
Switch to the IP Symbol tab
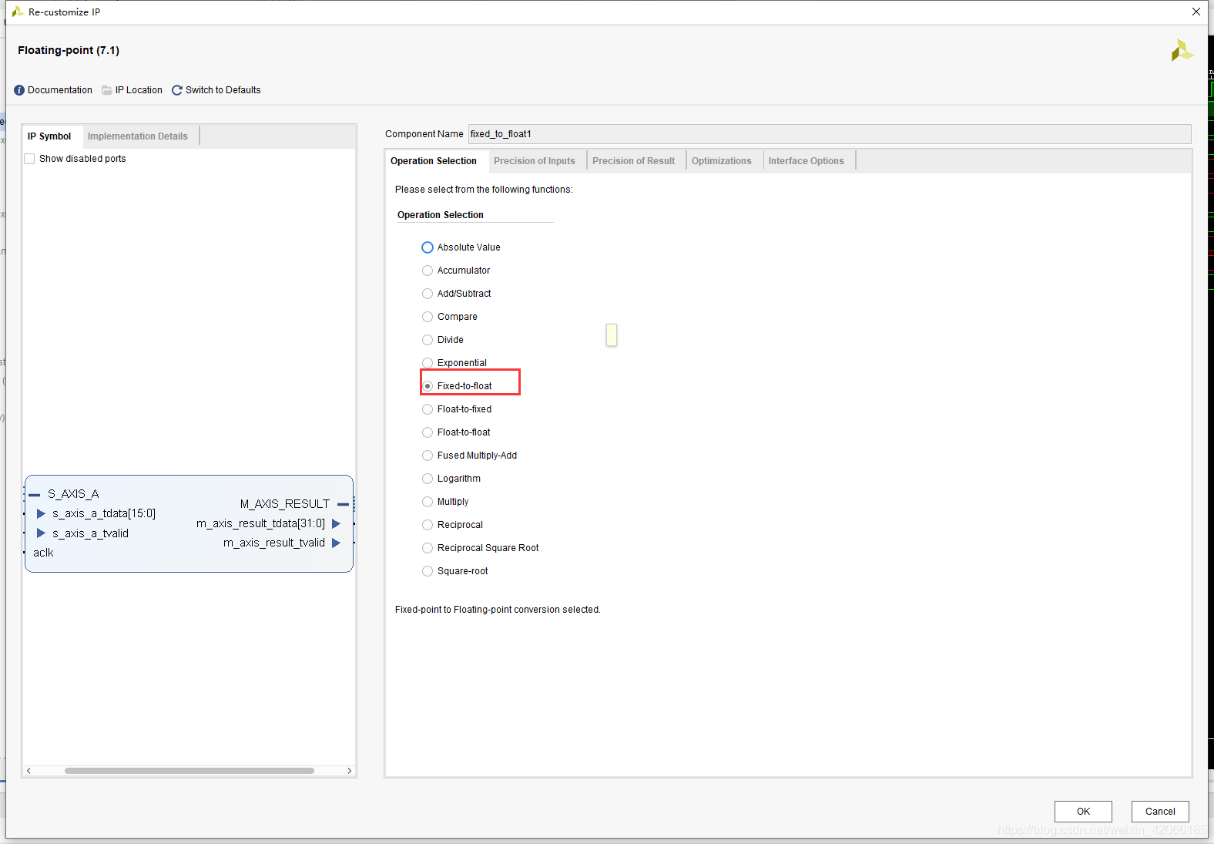pos(50,136)
